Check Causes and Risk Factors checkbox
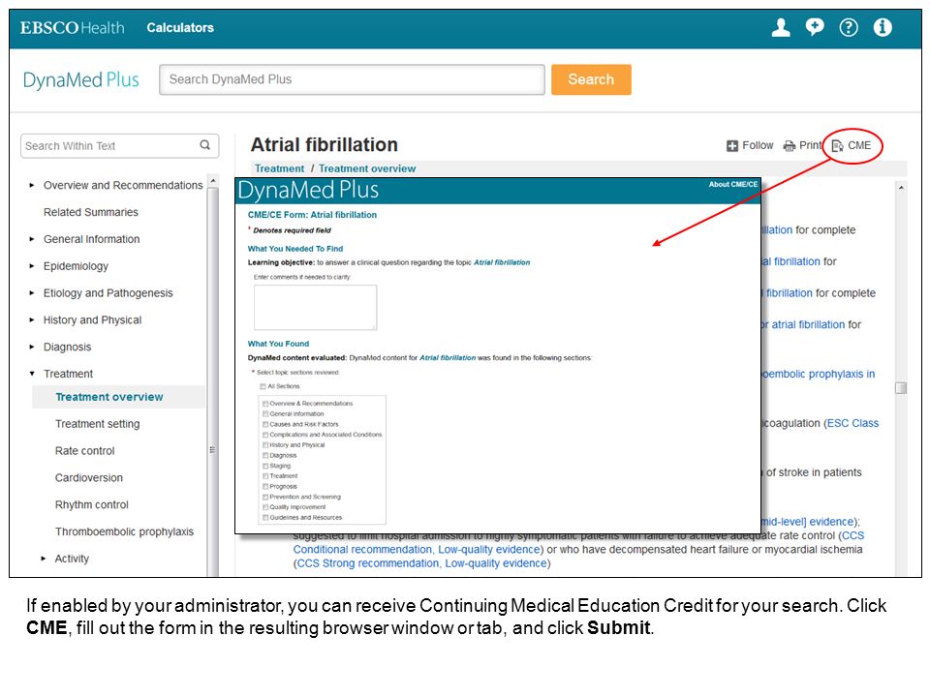Image resolution: width=930 pixels, height=697 pixels. (x=265, y=424)
